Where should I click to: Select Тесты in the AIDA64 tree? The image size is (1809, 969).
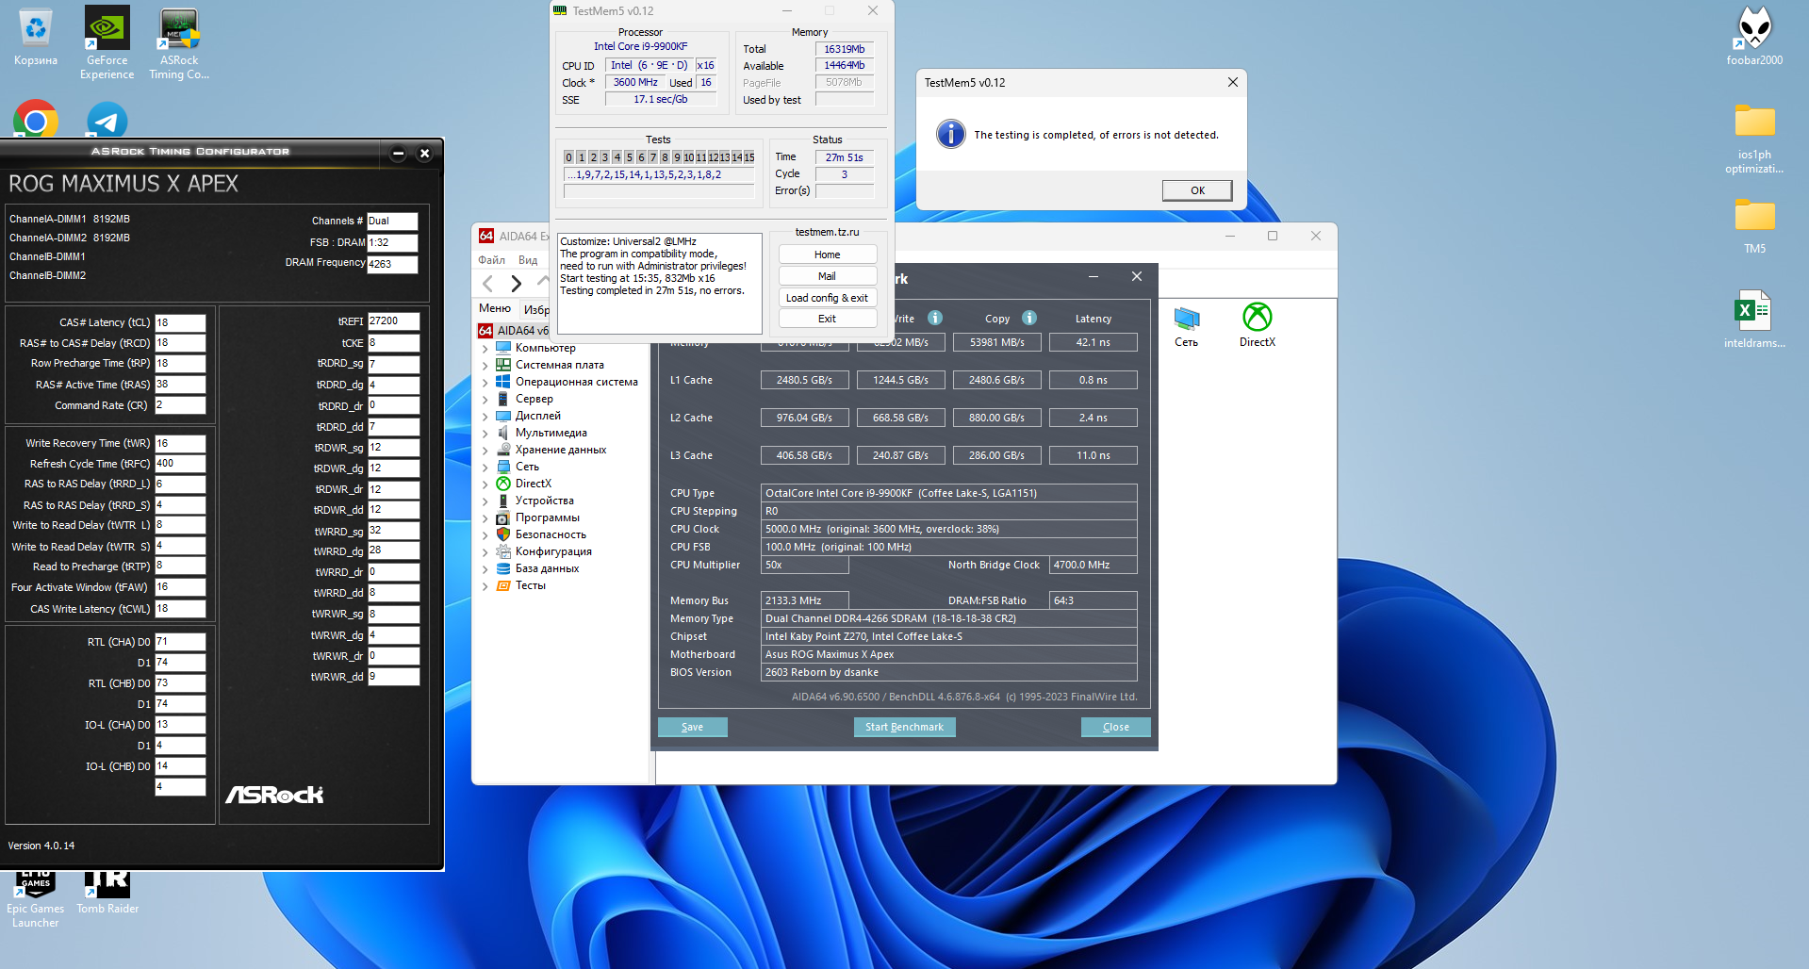(531, 585)
